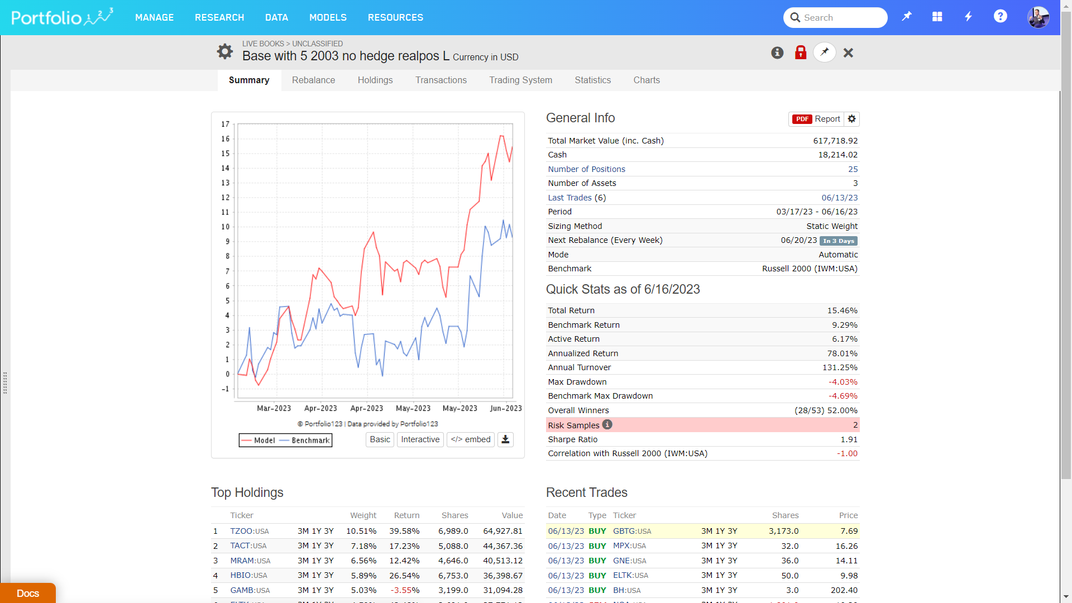
Task: Click the gear icon beside portfolio title
Action: 225,52
